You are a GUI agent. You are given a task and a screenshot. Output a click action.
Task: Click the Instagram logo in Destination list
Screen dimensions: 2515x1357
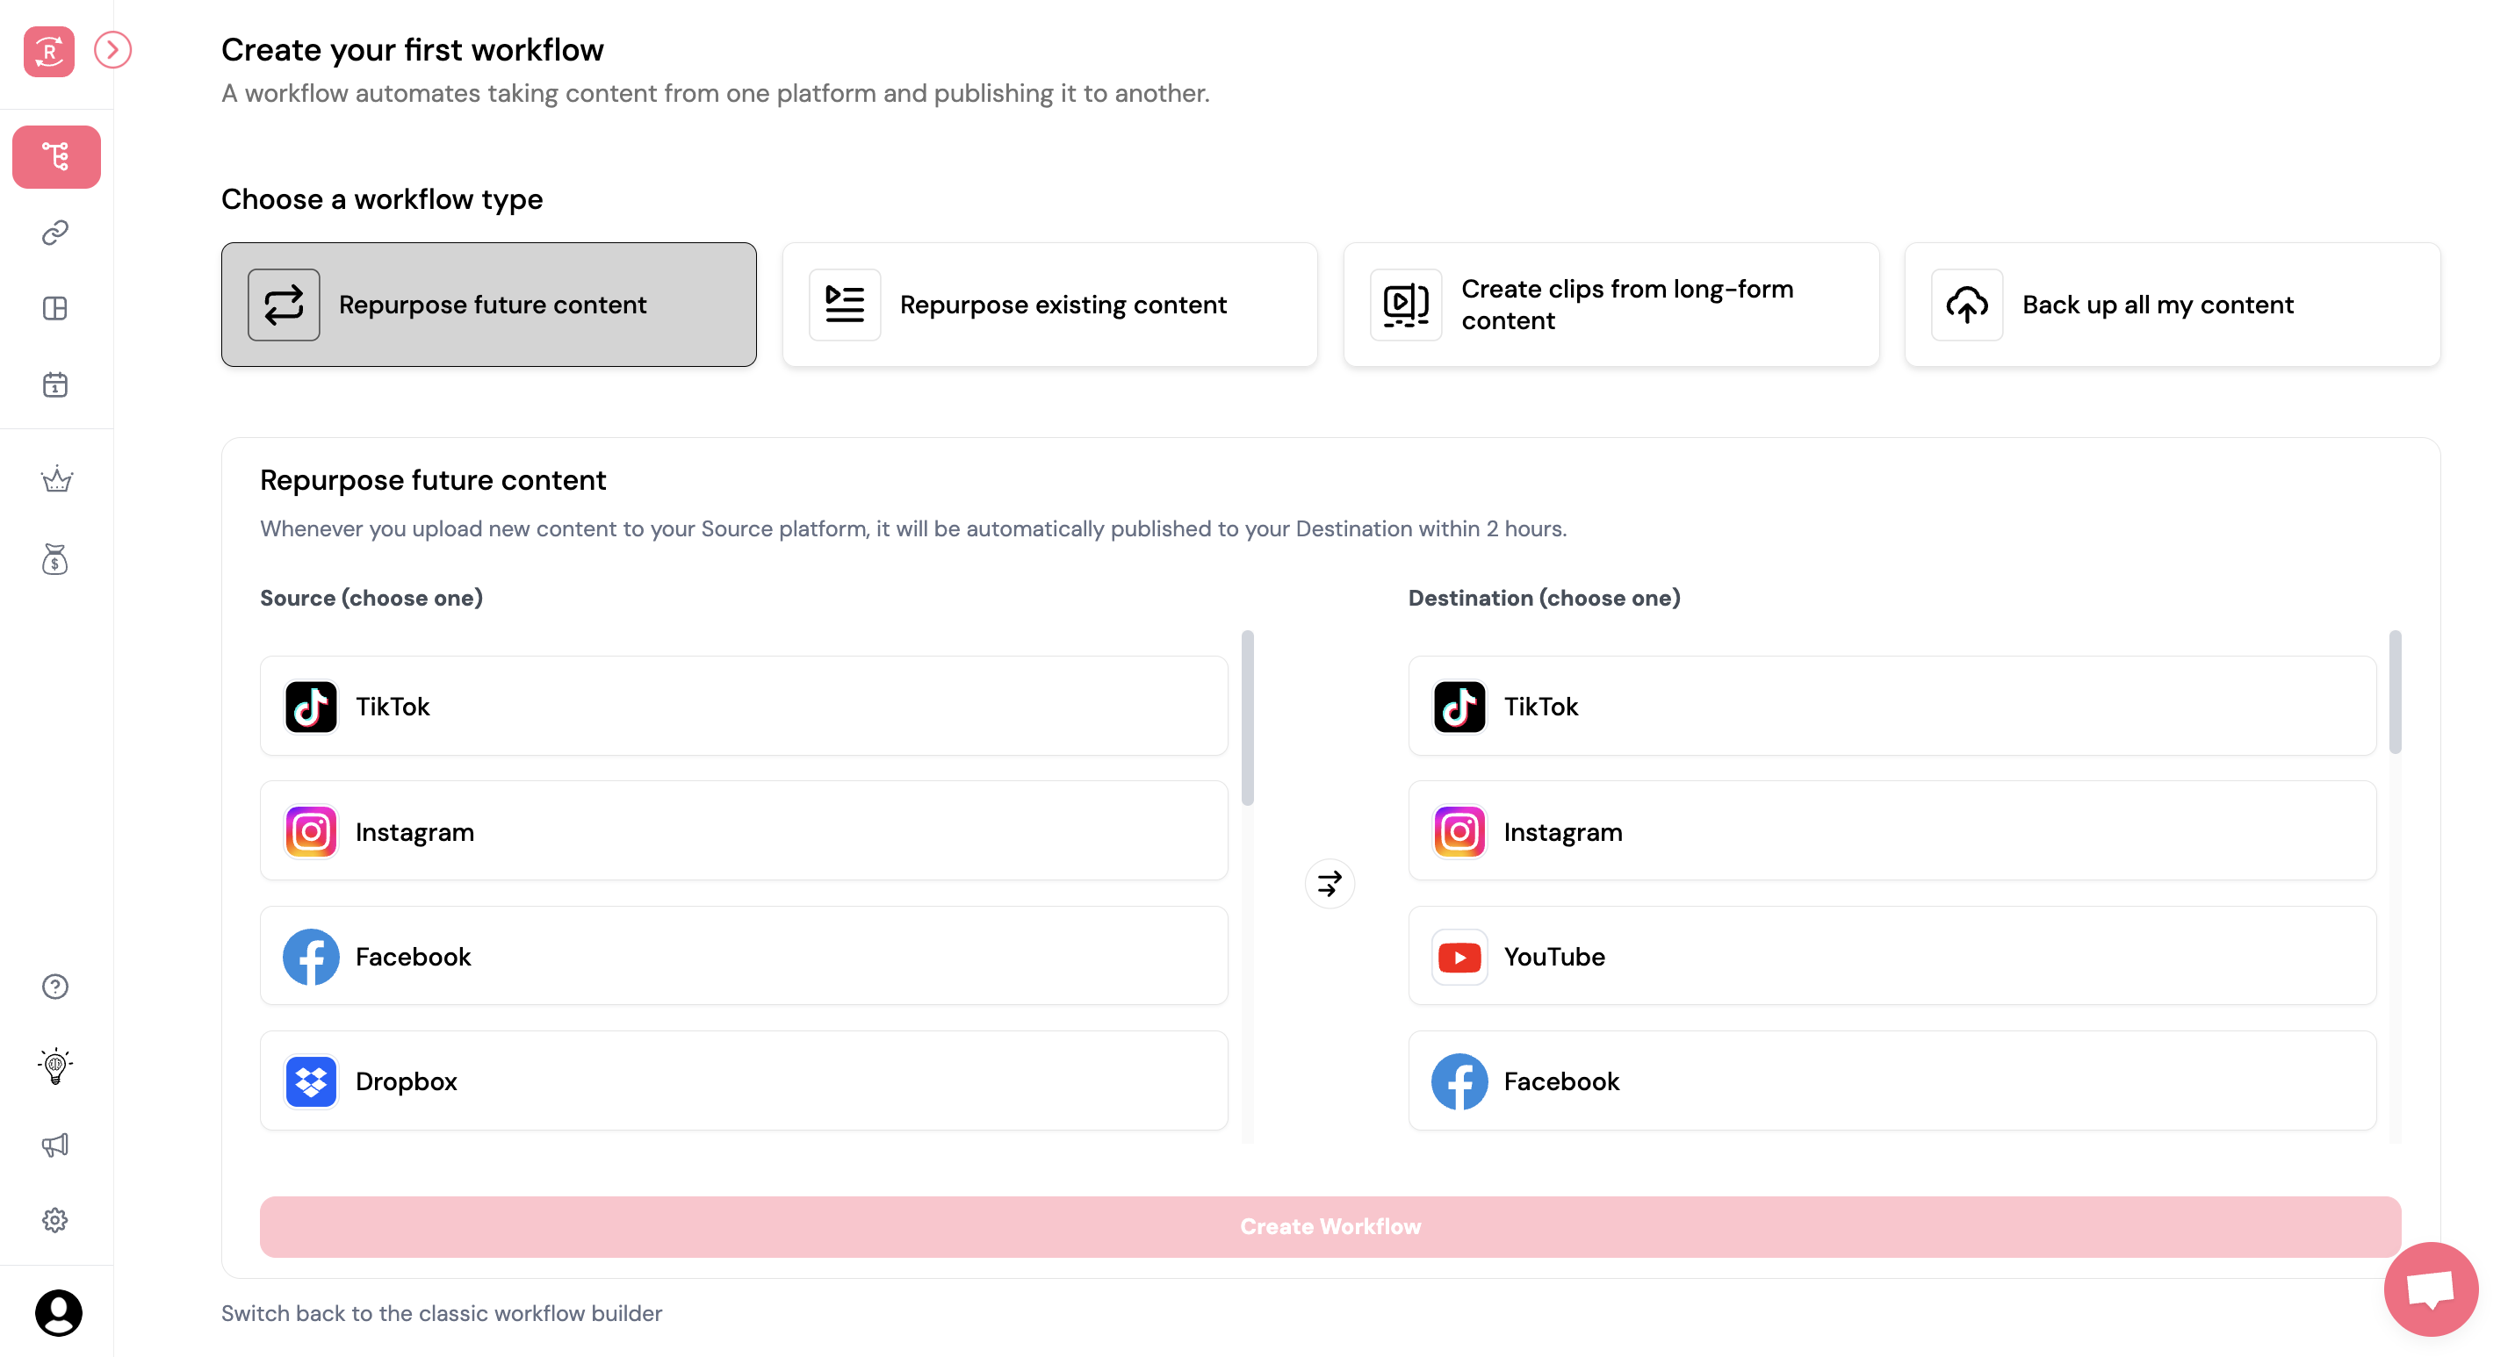[1459, 831]
